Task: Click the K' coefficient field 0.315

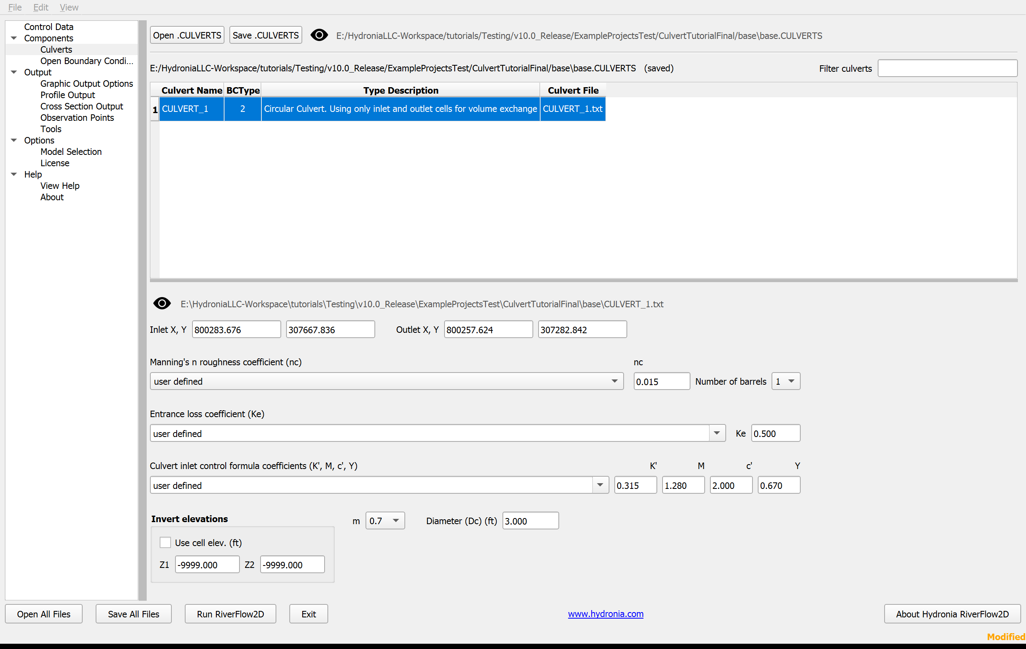Action: tap(635, 485)
